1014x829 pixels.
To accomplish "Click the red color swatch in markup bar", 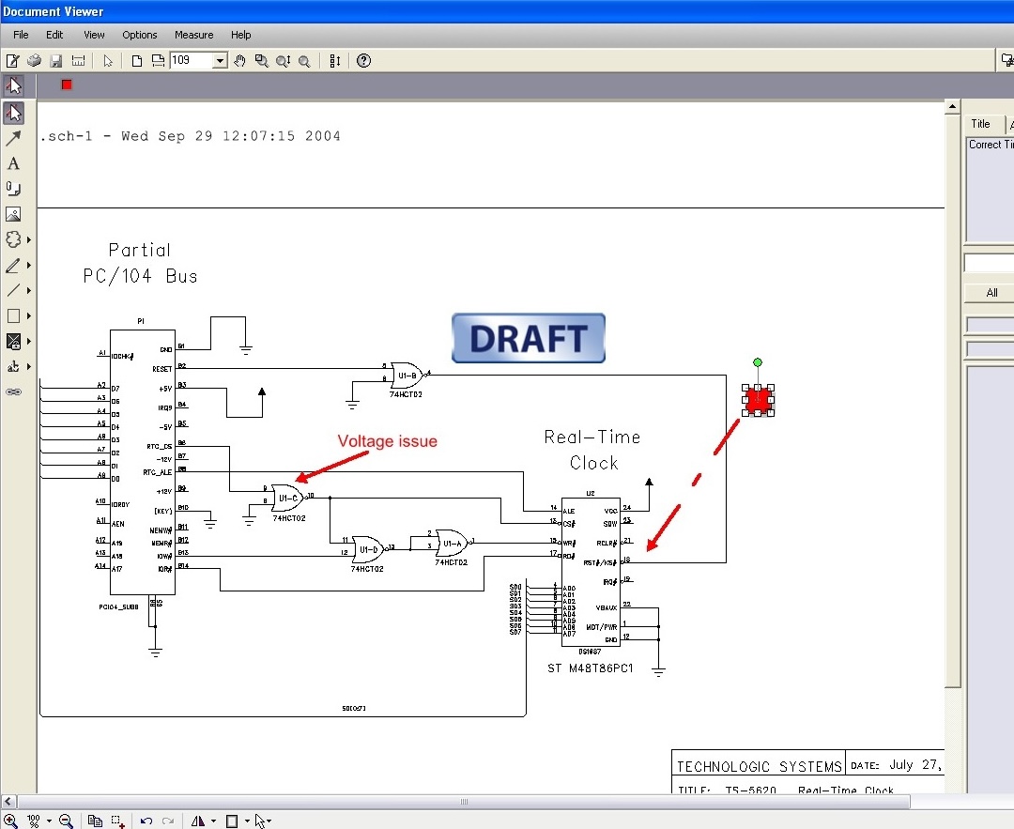I will click(66, 84).
